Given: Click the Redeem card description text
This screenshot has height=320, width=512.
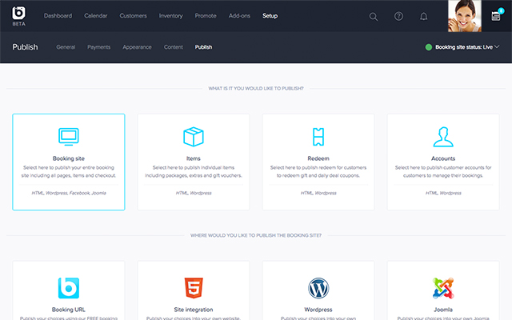Looking at the screenshot, I should (318, 171).
